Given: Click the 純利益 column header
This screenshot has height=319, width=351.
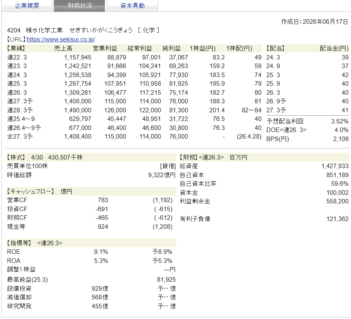Looking at the screenshot, I should (171, 48).
